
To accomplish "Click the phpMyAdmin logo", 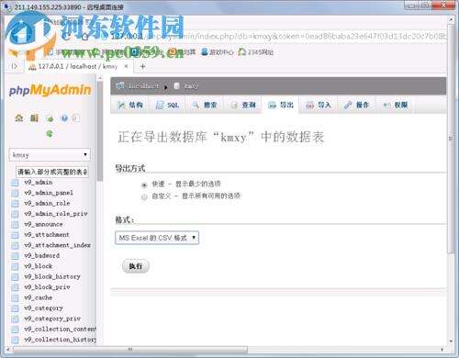I will (50, 90).
